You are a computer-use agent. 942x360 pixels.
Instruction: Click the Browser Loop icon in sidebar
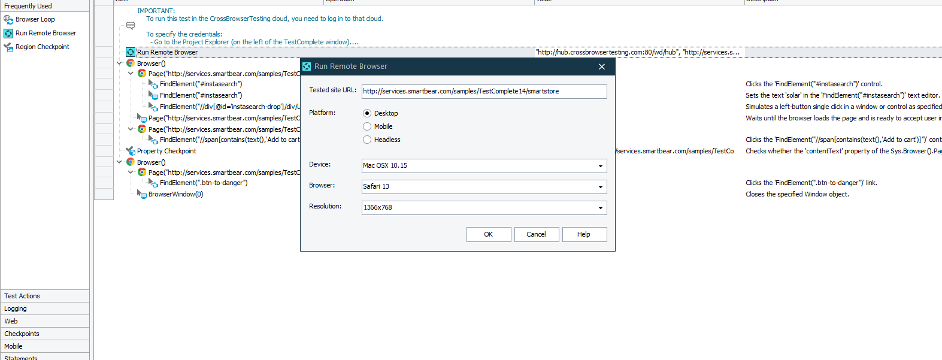[x=8, y=19]
